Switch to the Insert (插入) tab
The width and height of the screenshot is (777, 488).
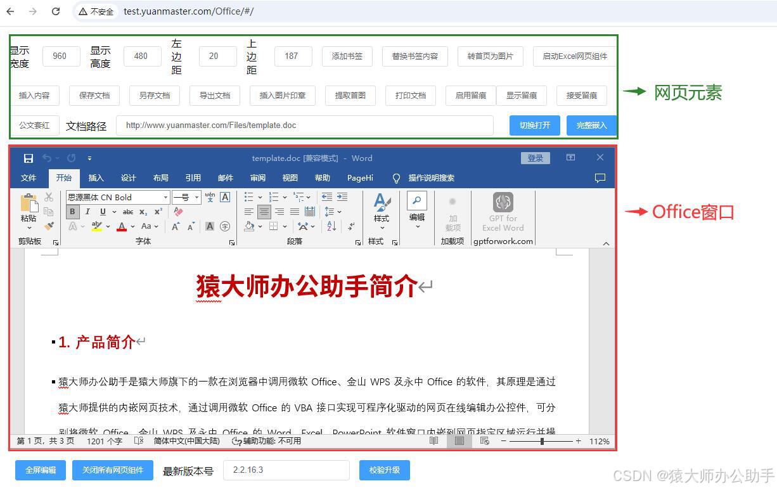[96, 178]
